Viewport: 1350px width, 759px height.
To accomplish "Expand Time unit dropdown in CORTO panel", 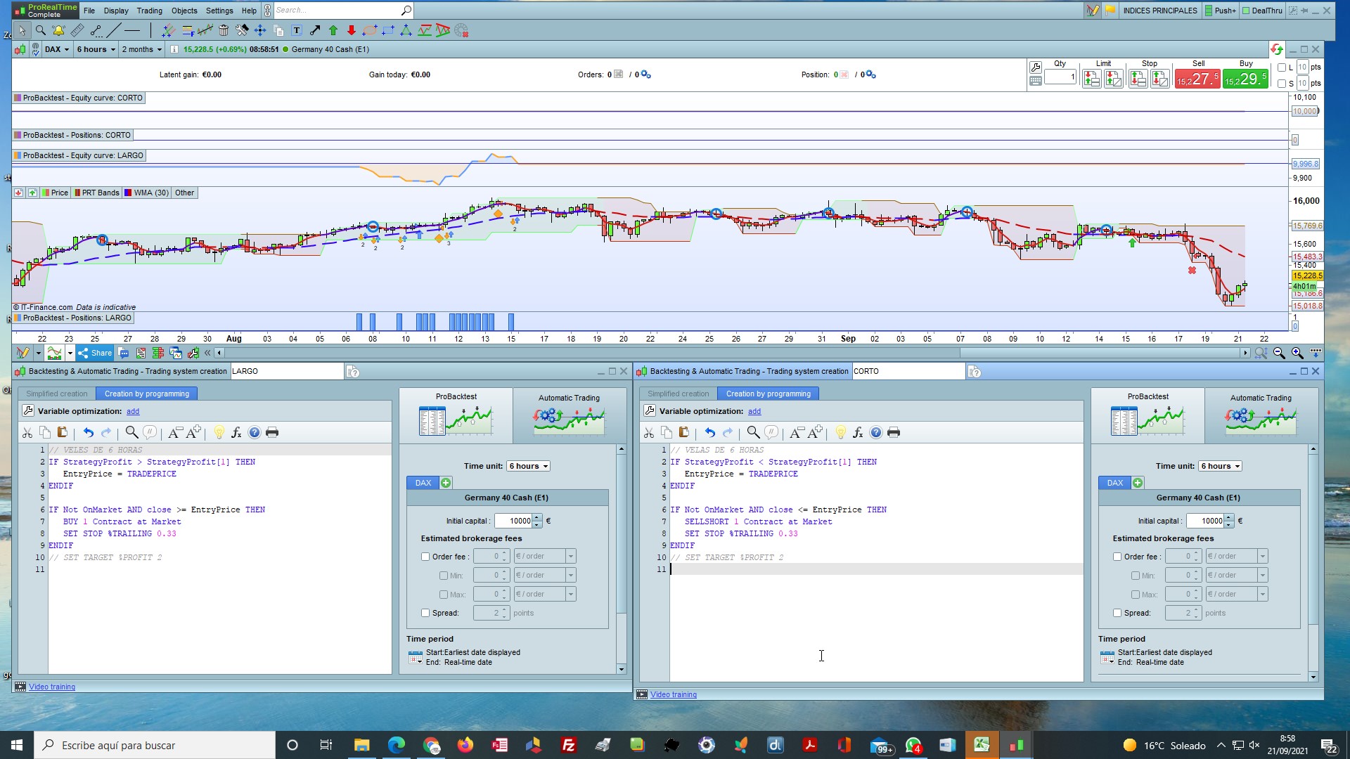I will point(1221,466).
